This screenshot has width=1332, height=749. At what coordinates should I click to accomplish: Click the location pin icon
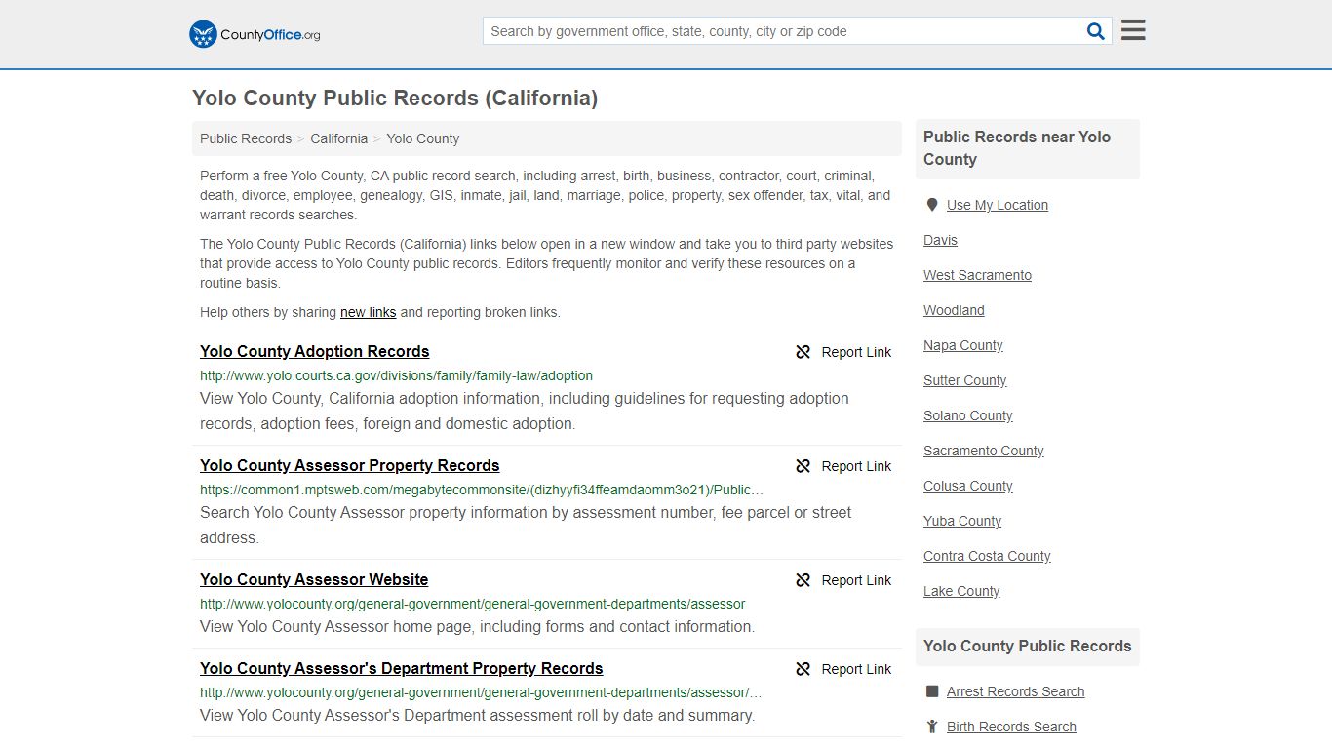coord(932,205)
